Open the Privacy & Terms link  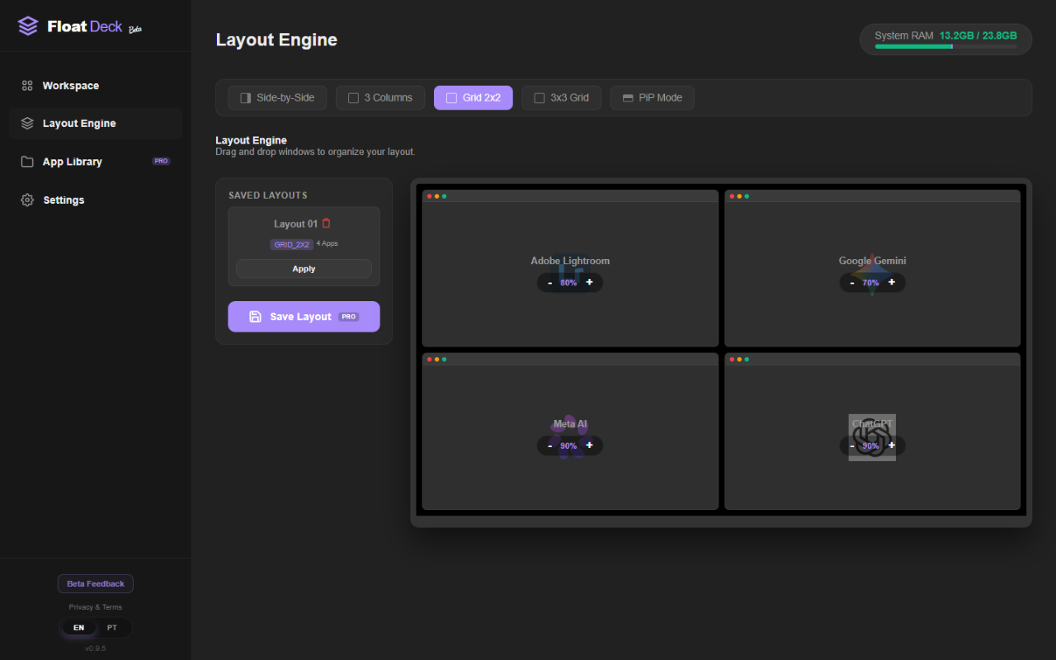(96, 607)
